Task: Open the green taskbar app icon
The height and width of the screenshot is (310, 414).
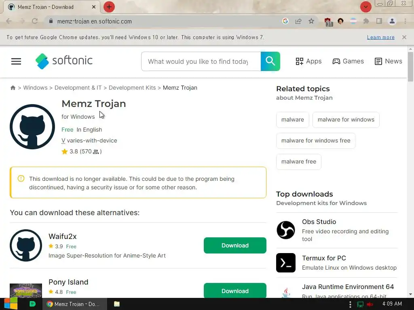Action: 32,304
